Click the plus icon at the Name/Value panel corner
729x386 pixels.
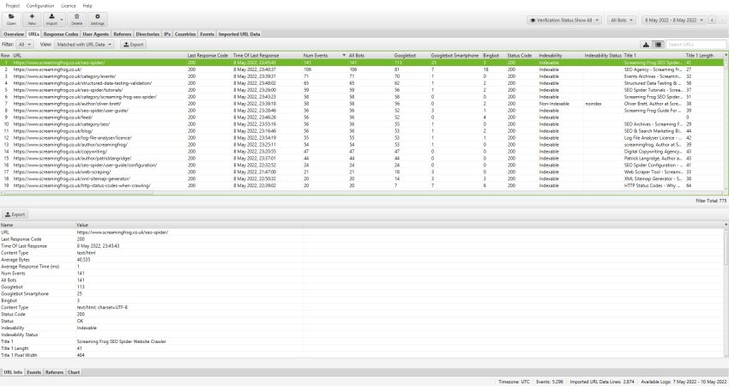pyautogui.click(x=726, y=225)
